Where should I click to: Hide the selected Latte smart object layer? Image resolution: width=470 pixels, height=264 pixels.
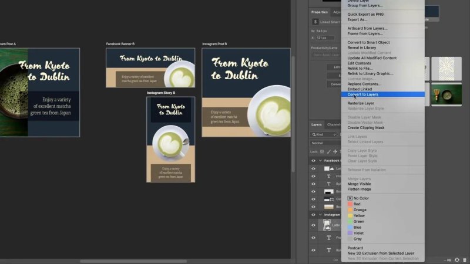pyautogui.click(x=313, y=225)
